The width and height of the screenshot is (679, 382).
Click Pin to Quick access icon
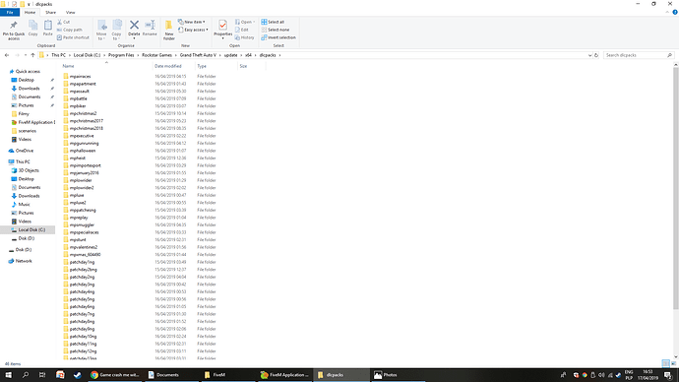pos(14,26)
